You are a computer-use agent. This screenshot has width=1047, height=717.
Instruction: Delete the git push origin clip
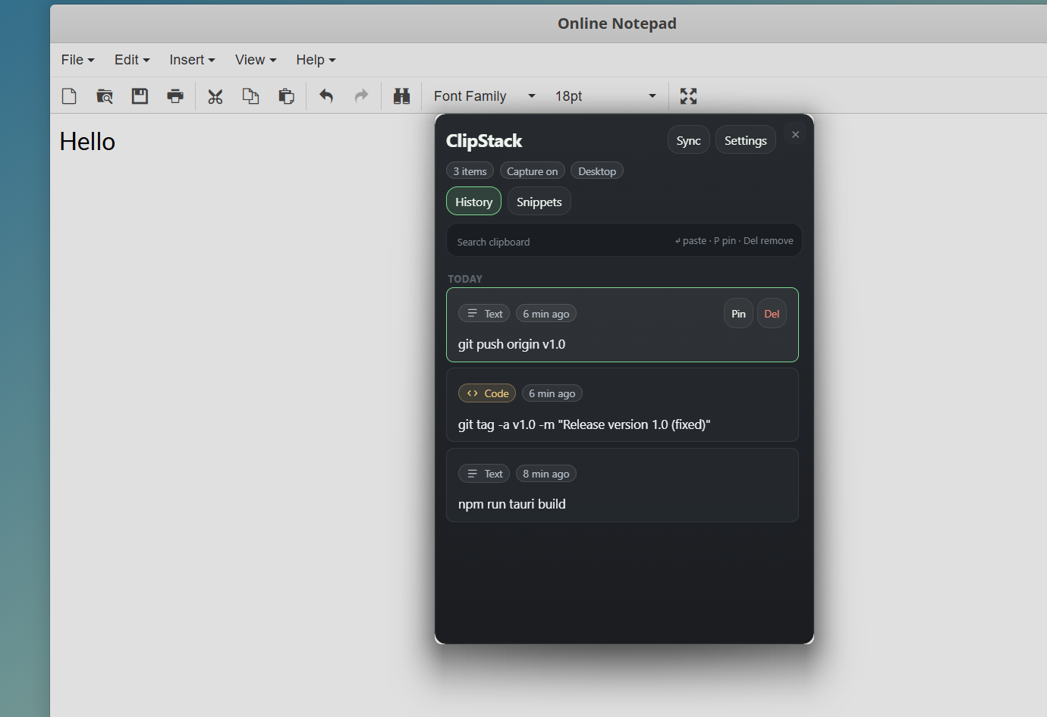click(772, 314)
